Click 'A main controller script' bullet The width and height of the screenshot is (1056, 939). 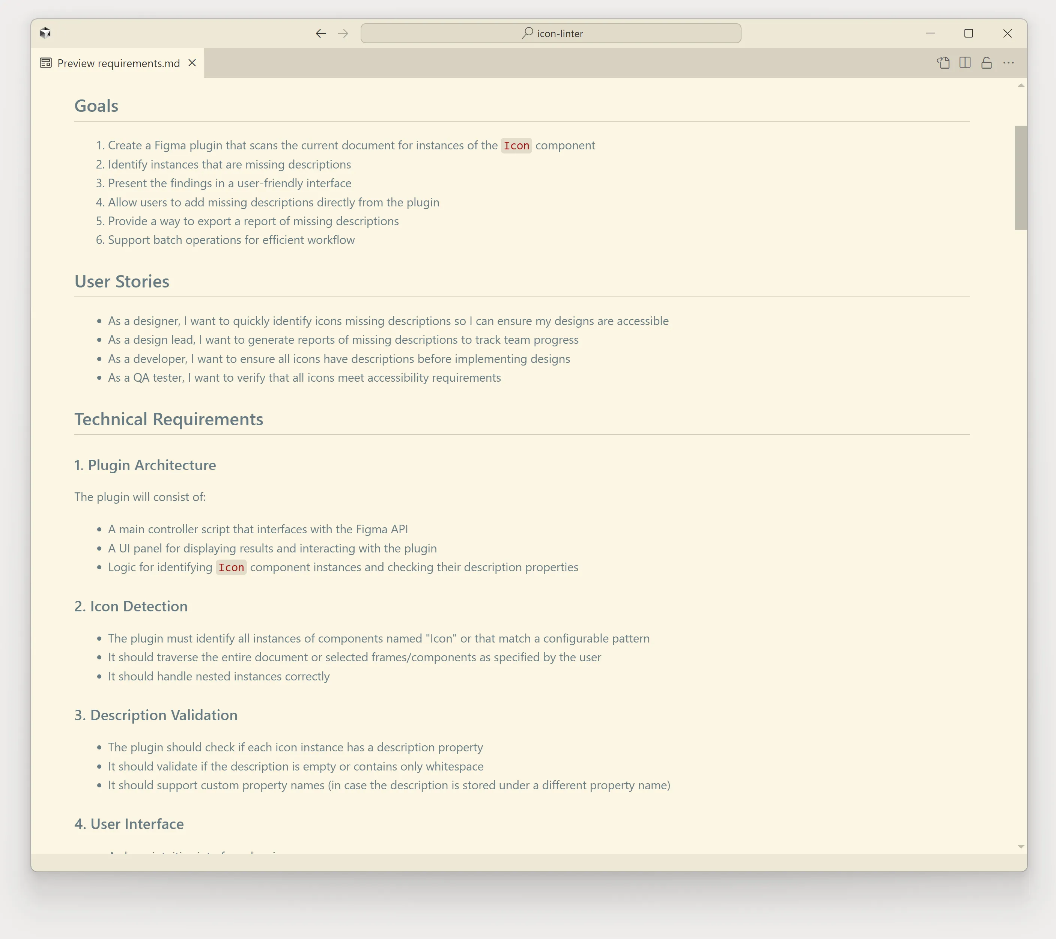tap(258, 529)
